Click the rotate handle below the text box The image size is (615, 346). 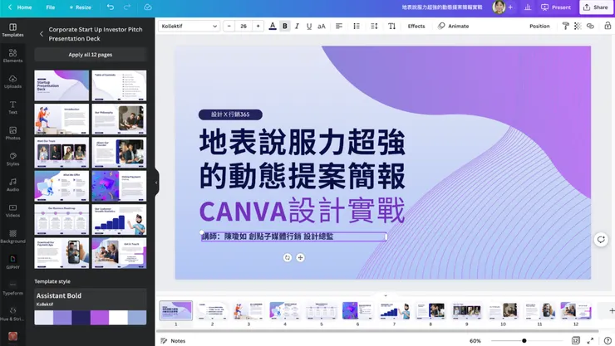(288, 257)
